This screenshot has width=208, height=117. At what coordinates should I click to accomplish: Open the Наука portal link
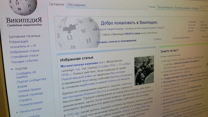202,22
